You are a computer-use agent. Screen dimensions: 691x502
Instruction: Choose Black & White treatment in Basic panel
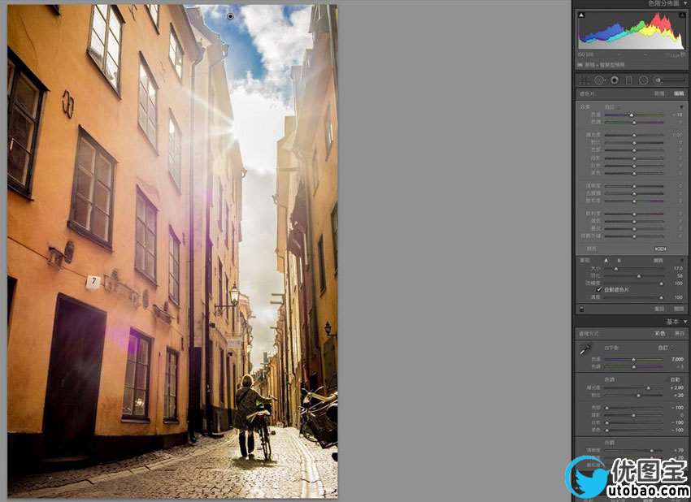[x=679, y=333]
